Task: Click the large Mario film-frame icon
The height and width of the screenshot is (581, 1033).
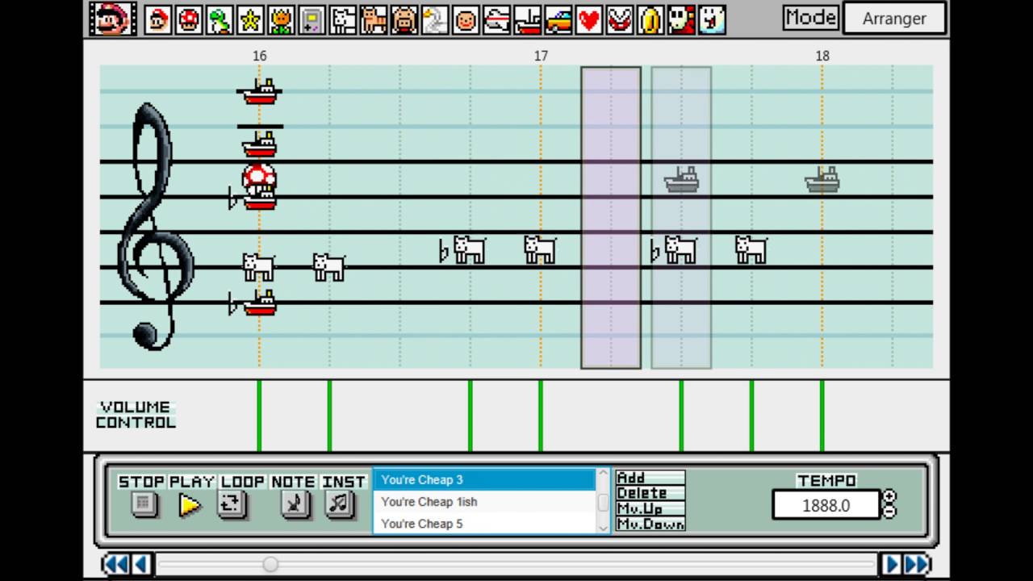Action: (112, 19)
